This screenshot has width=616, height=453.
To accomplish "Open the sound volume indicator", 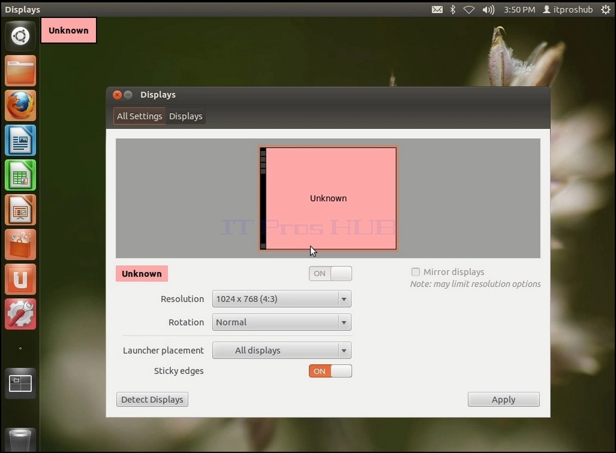I will coord(488,10).
